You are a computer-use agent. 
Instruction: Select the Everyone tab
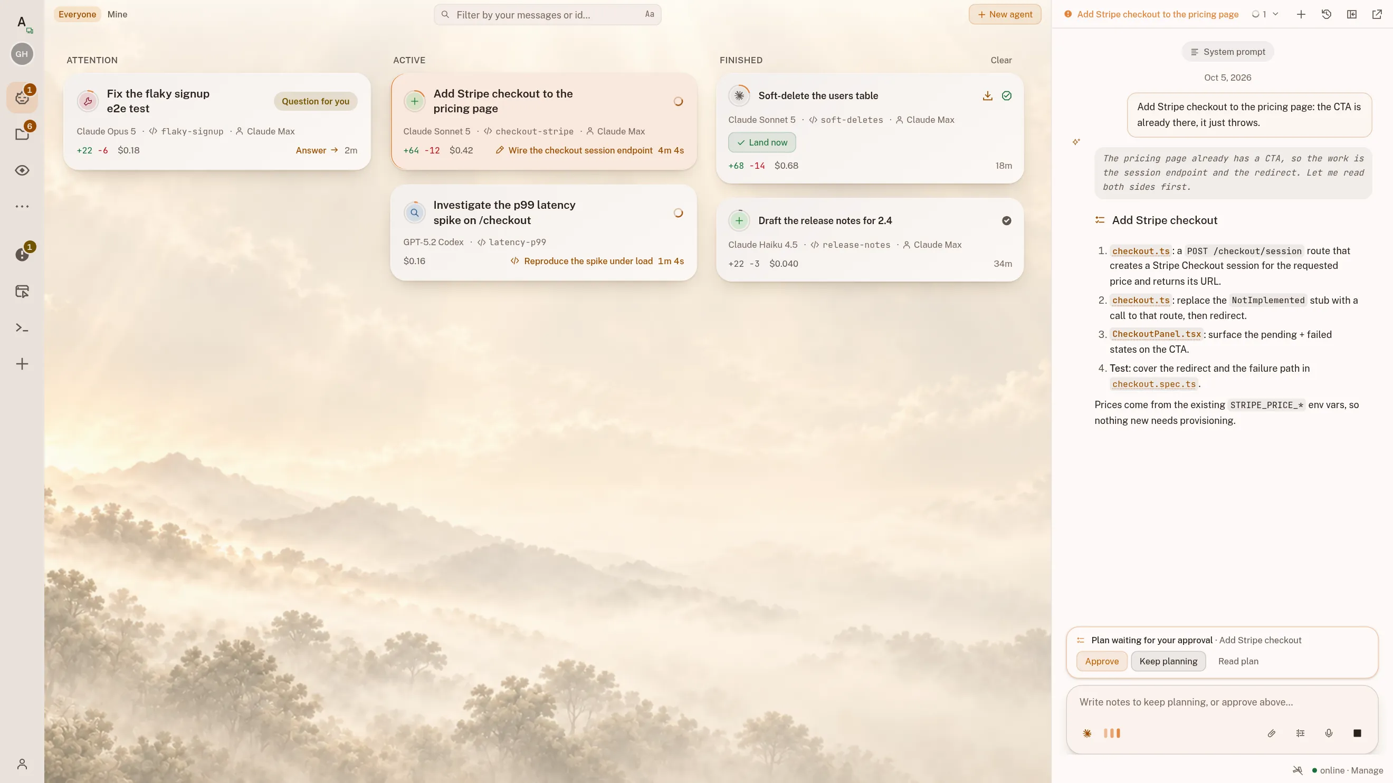pyautogui.click(x=78, y=15)
